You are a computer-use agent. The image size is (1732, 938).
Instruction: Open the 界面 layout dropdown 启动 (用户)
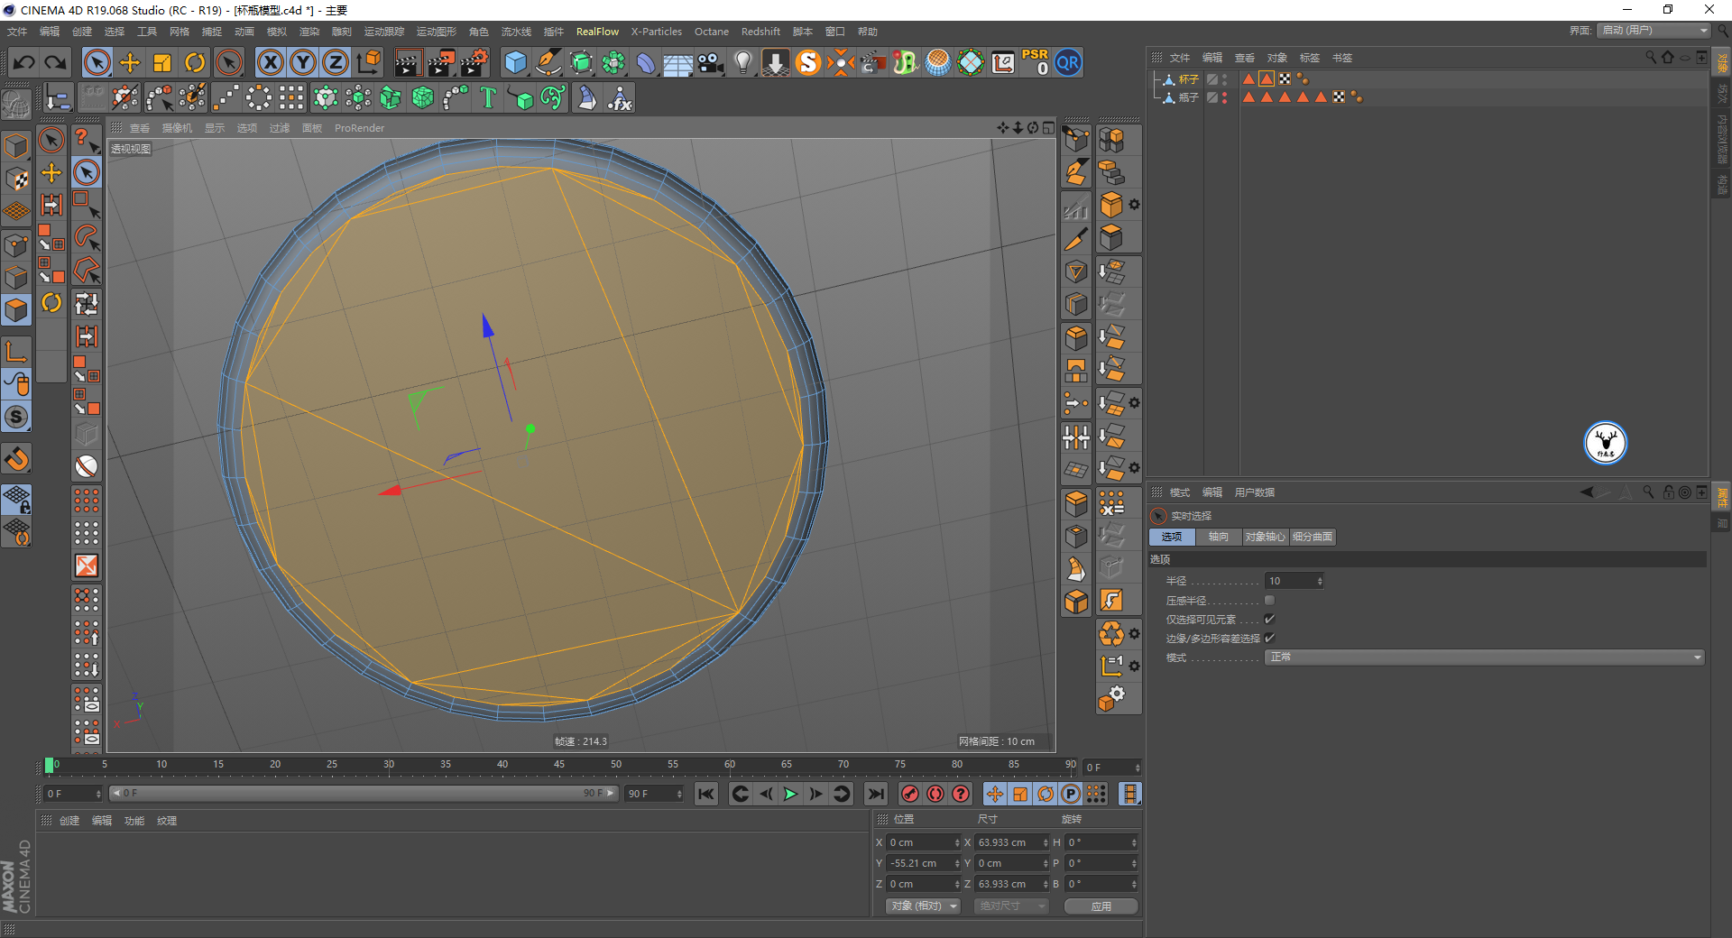tap(1654, 31)
